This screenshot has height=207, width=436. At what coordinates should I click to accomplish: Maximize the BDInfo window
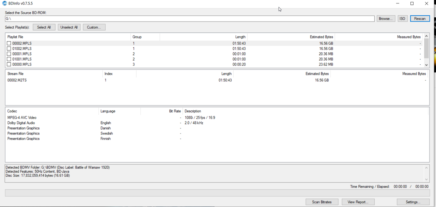(412, 3)
